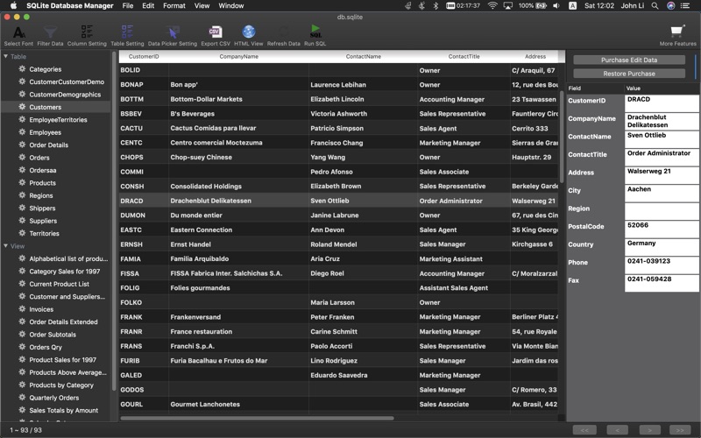Image resolution: width=701 pixels, height=438 pixels.
Task: Sort by the ContactTitle column header
Action: (x=464, y=56)
